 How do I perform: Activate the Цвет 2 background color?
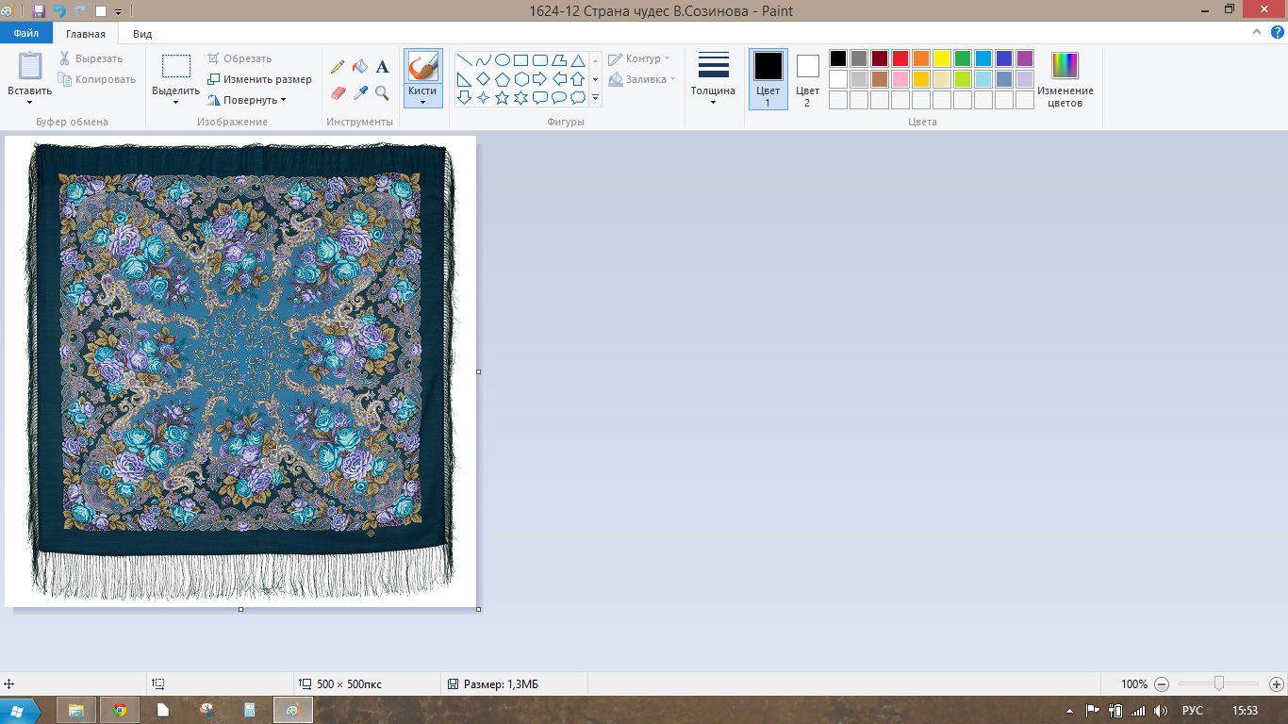click(x=807, y=78)
